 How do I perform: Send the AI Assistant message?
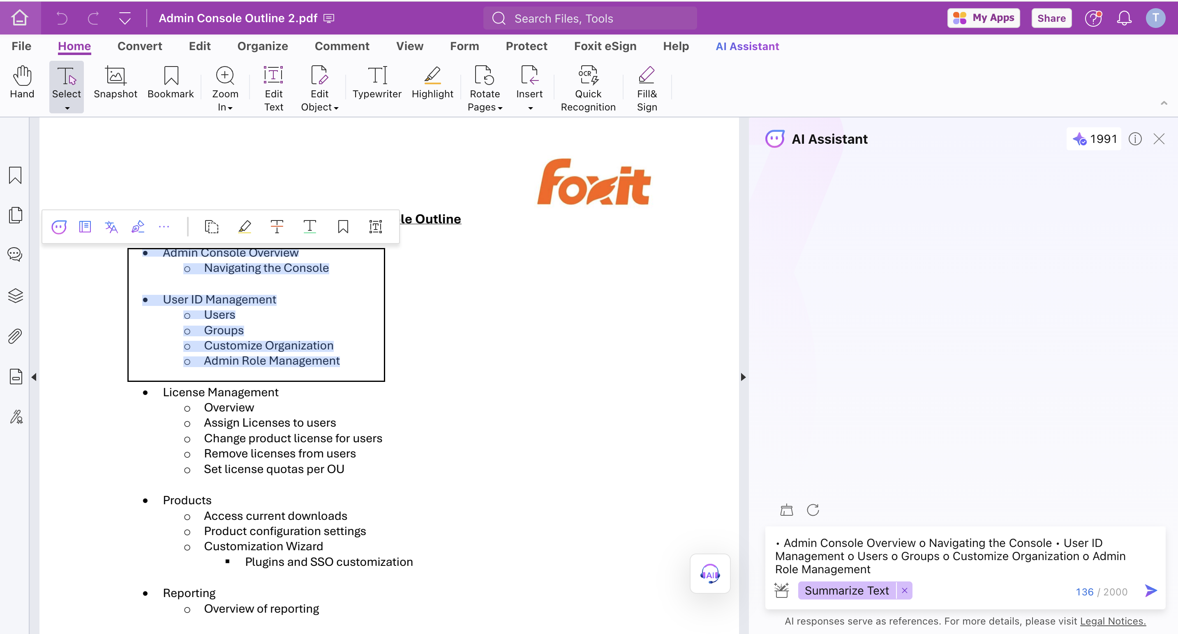pyautogui.click(x=1151, y=590)
